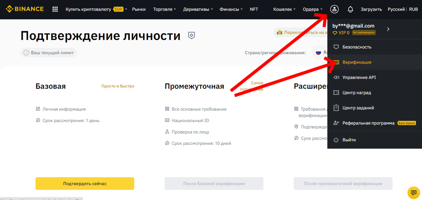Screen dimensions: 422x200
Task: Open the notifications bell
Action: pos(350,9)
